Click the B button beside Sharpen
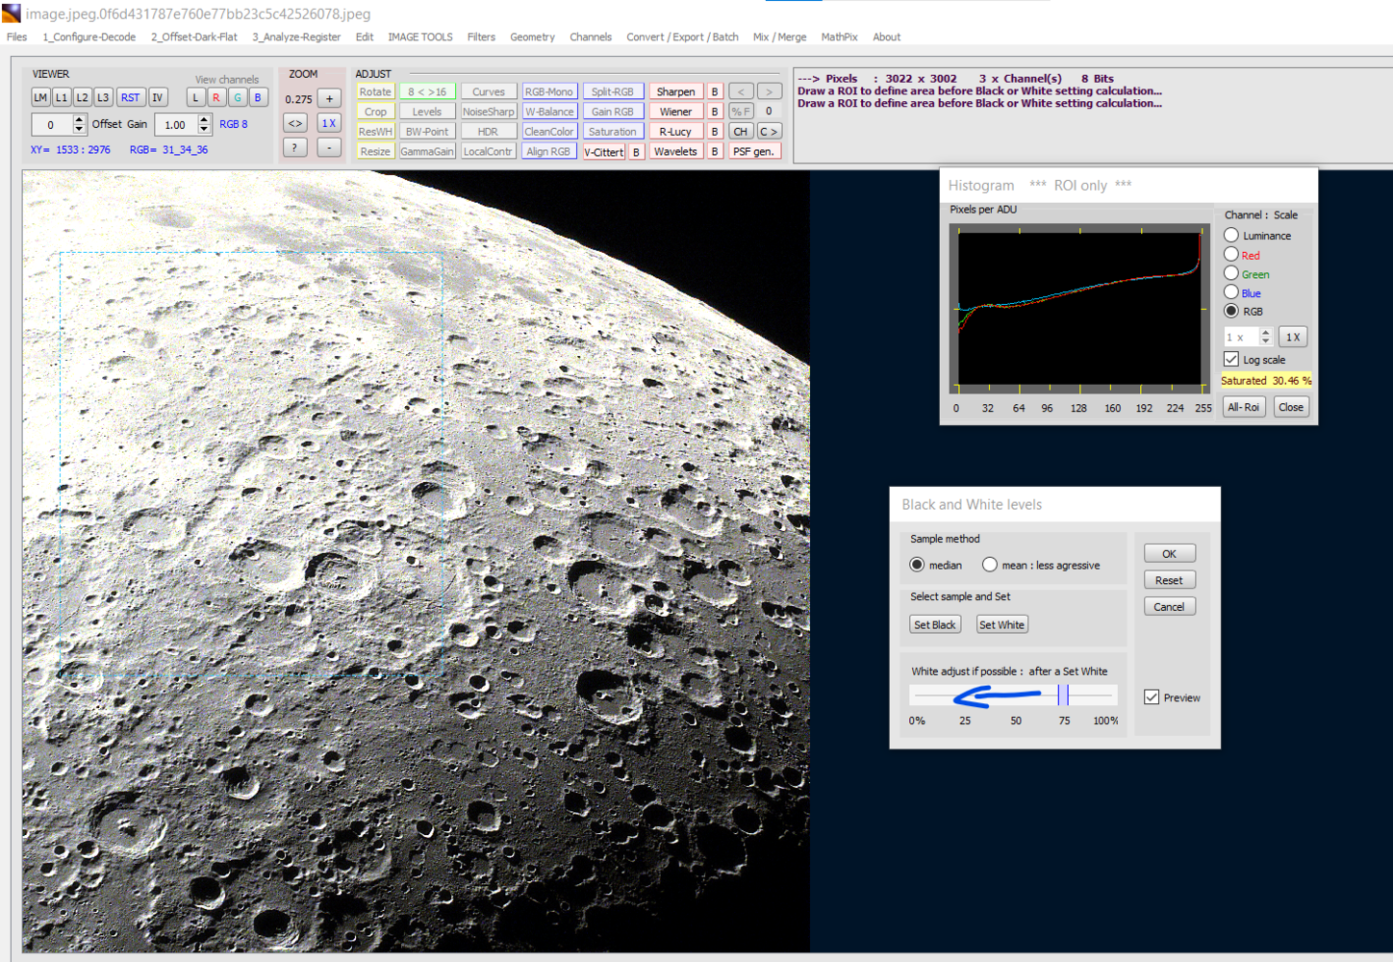This screenshot has height=962, width=1393. point(715,91)
